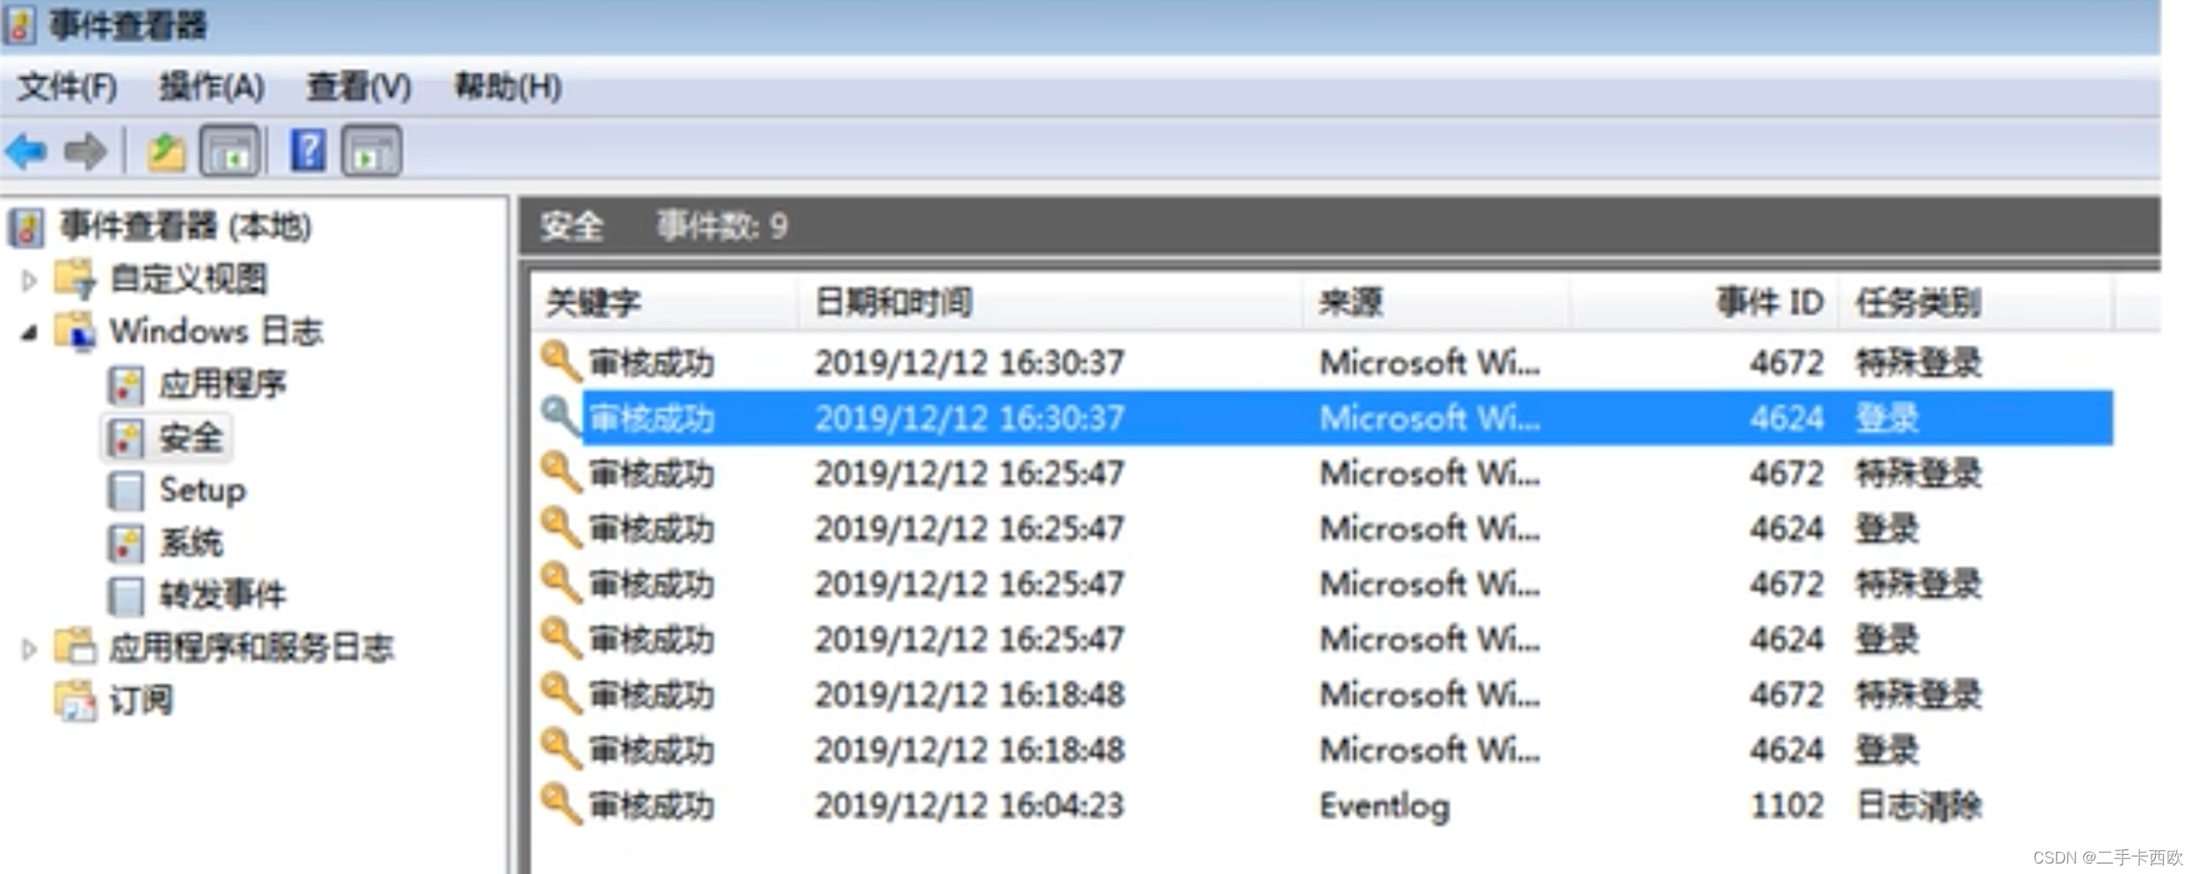Click key icon of selected 4624 event row
Viewport: 2197px width, 874px height.
coord(561,416)
